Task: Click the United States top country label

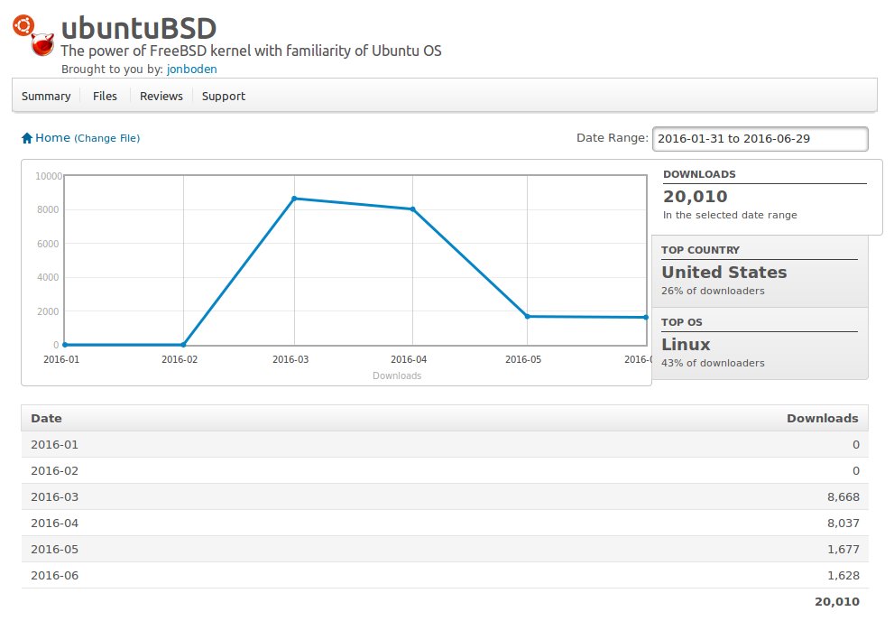Action: [x=724, y=272]
